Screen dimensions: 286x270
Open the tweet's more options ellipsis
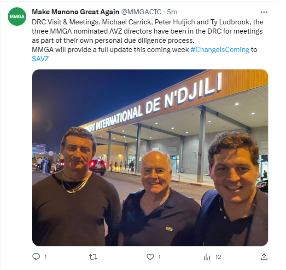tap(264, 12)
